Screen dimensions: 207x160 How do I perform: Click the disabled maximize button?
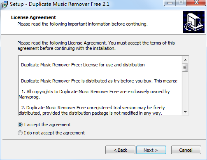[181, 3]
